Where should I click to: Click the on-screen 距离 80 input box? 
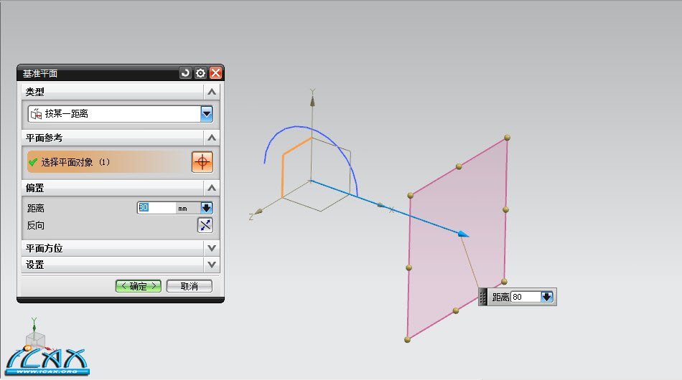click(x=525, y=297)
